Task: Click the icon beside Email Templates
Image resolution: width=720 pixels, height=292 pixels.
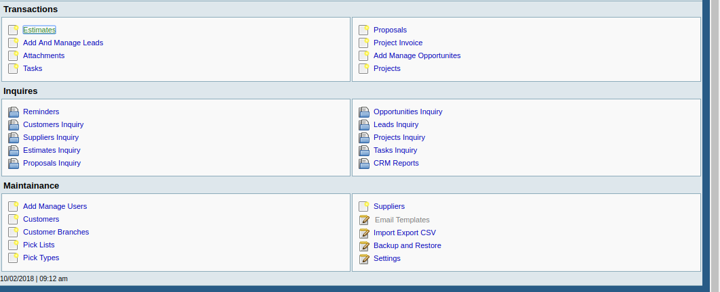Action: (x=363, y=220)
